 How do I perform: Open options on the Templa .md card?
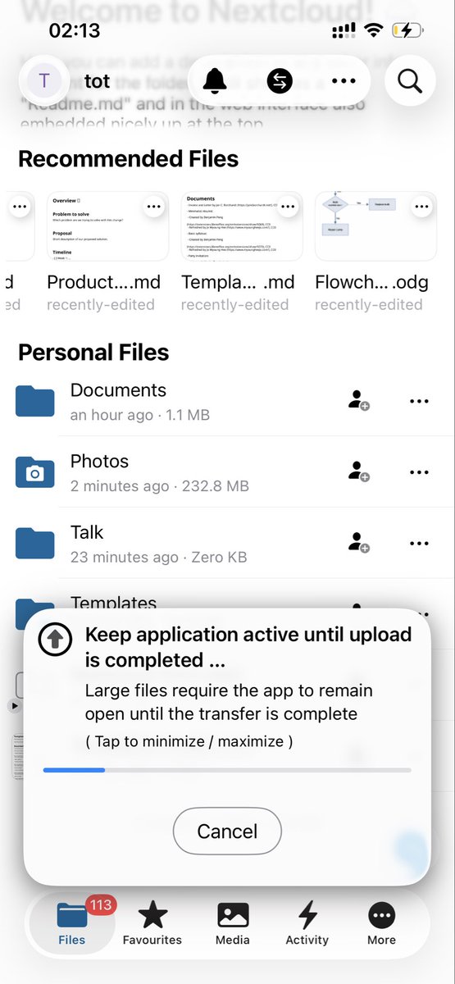point(287,207)
